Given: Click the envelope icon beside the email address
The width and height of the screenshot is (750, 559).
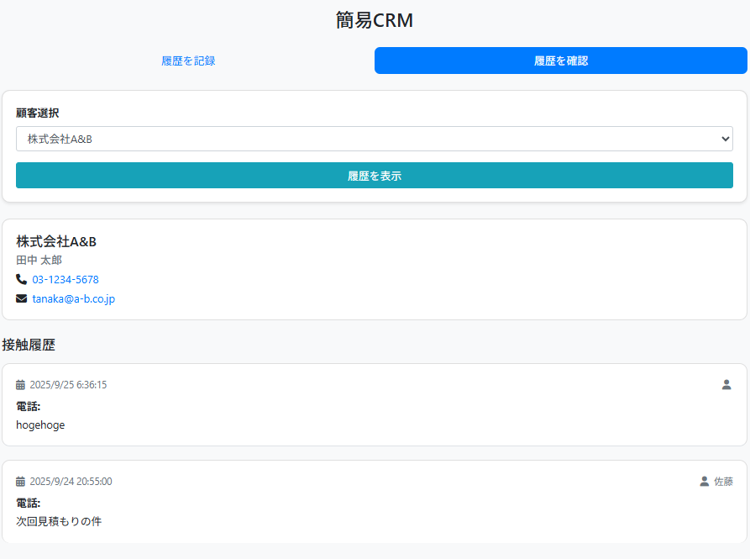Looking at the screenshot, I should click(x=21, y=298).
